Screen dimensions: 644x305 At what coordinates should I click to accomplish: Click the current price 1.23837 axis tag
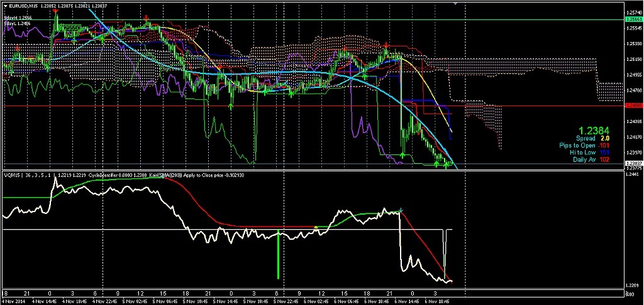(x=633, y=164)
